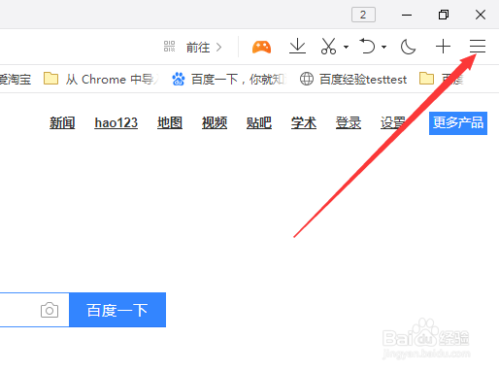
Task: Open the 学术 link
Action: [x=304, y=123]
